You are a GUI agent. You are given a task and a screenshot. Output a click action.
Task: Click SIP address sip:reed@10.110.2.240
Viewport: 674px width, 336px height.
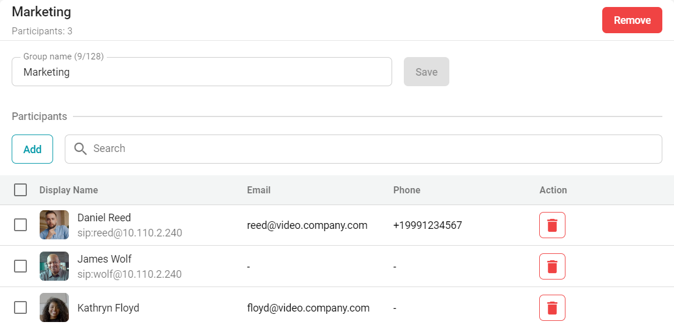(130, 233)
